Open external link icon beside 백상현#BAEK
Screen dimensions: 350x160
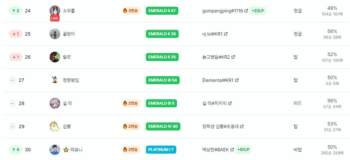(232, 150)
